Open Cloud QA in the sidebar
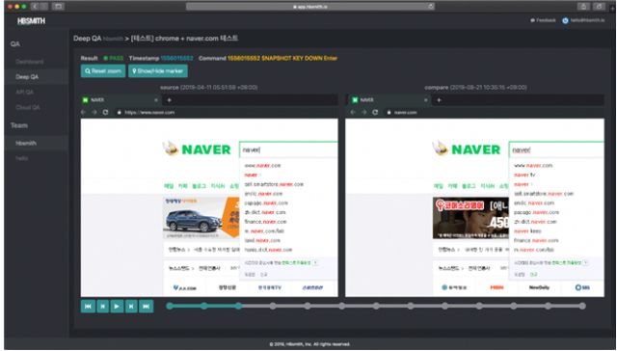Image resolution: width=617 pixels, height=351 pixels. coord(28,107)
